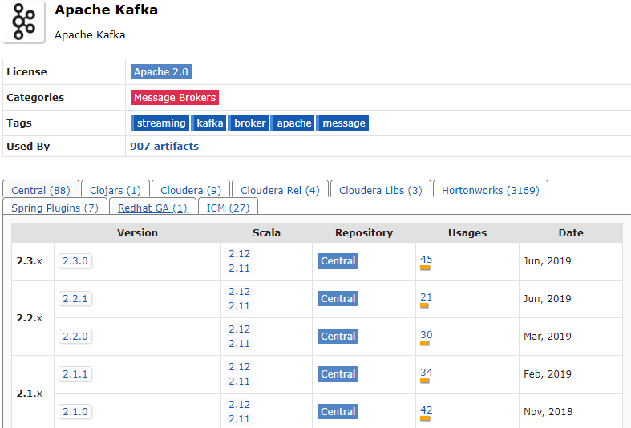Choose Scala 2.12 for version 2.2.0
This screenshot has width=631, height=428.
(240, 329)
